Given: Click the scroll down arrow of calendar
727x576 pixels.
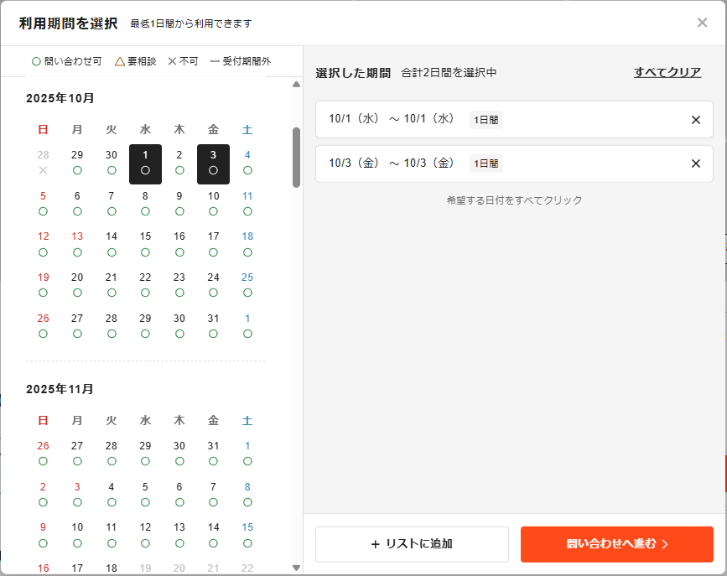Looking at the screenshot, I should [x=296, y=568].
